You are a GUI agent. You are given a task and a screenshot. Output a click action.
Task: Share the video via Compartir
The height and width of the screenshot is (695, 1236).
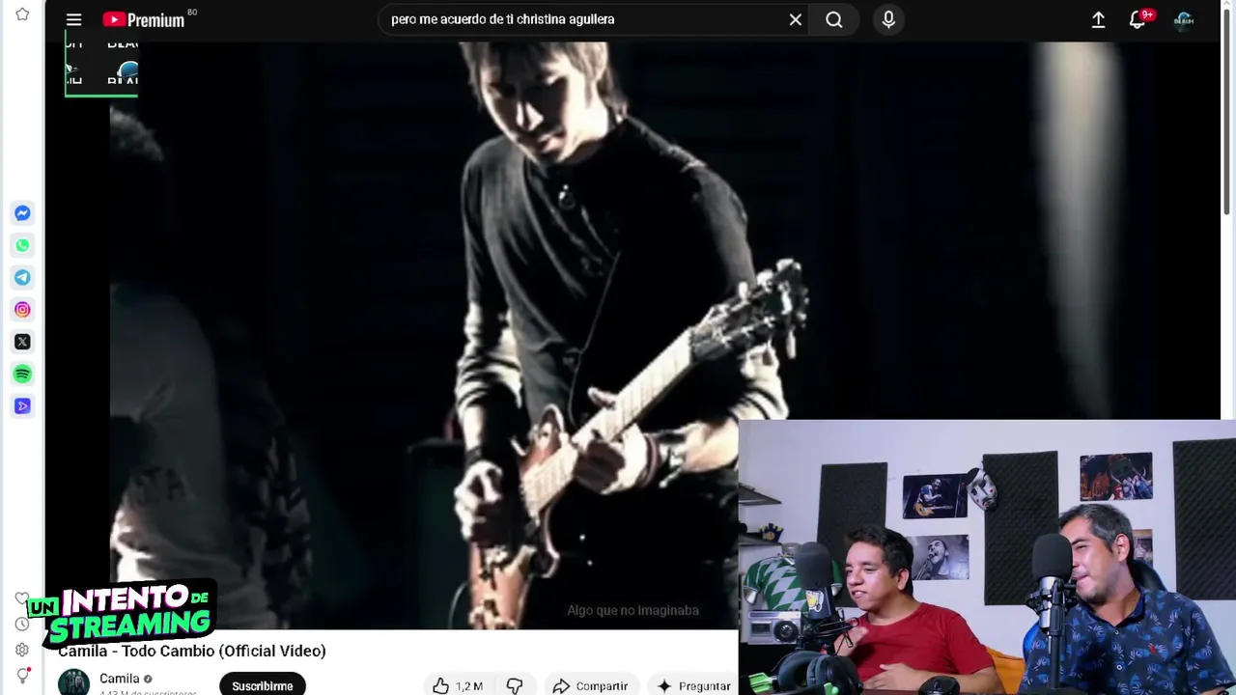pyautogui.click(x=590, y=685)
